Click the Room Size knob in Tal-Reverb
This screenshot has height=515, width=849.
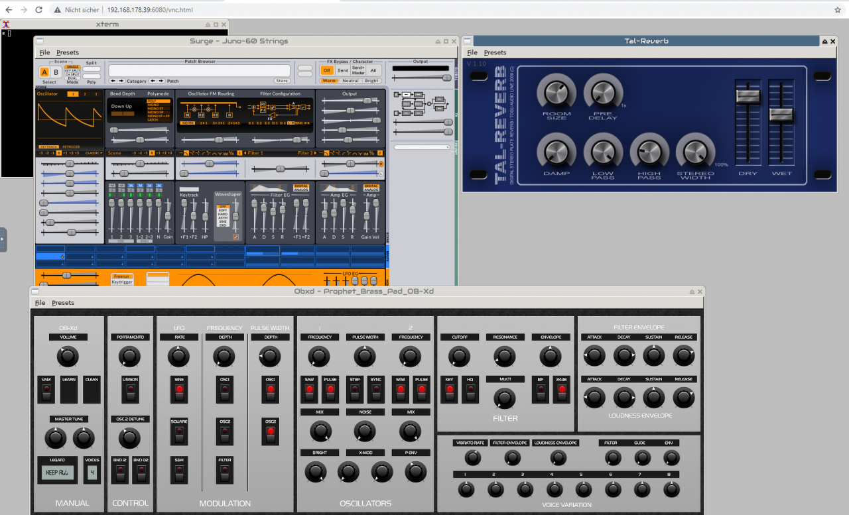click(x=556, y=92)
